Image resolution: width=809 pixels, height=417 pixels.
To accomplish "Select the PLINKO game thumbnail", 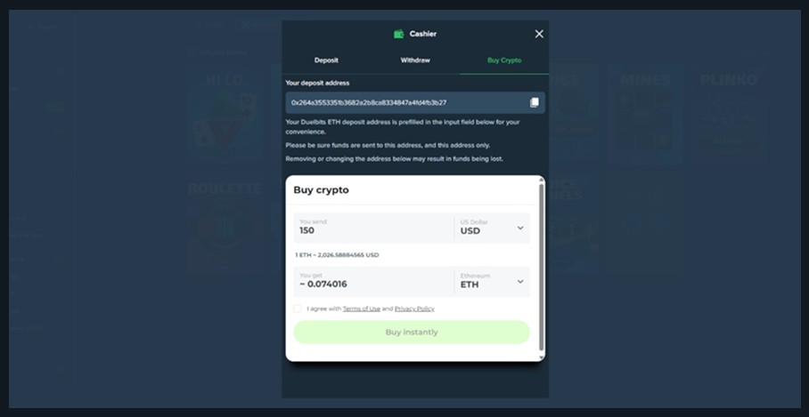I will point(728,116).
